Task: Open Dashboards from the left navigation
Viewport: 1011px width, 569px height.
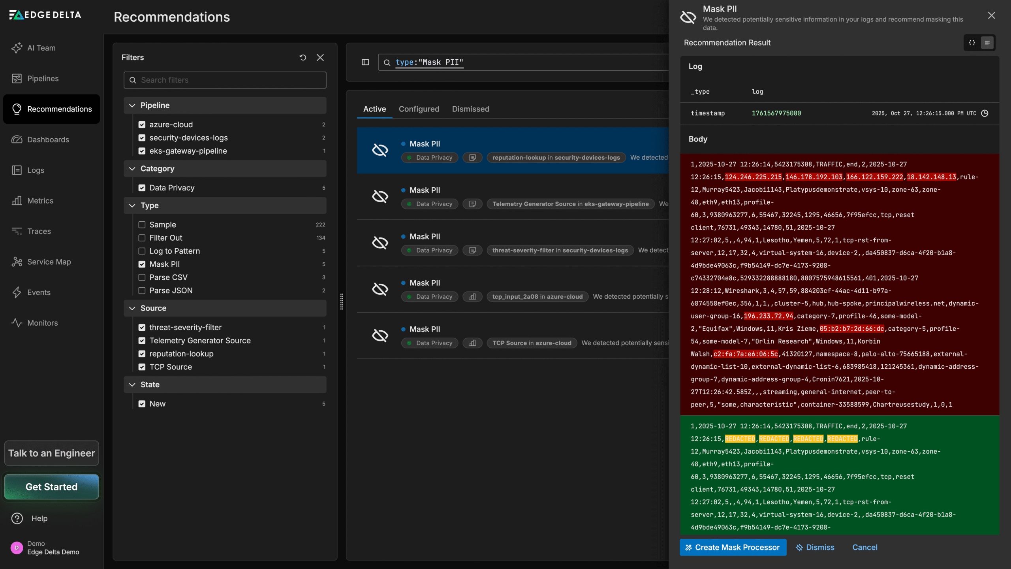Action: click(48, 139)
